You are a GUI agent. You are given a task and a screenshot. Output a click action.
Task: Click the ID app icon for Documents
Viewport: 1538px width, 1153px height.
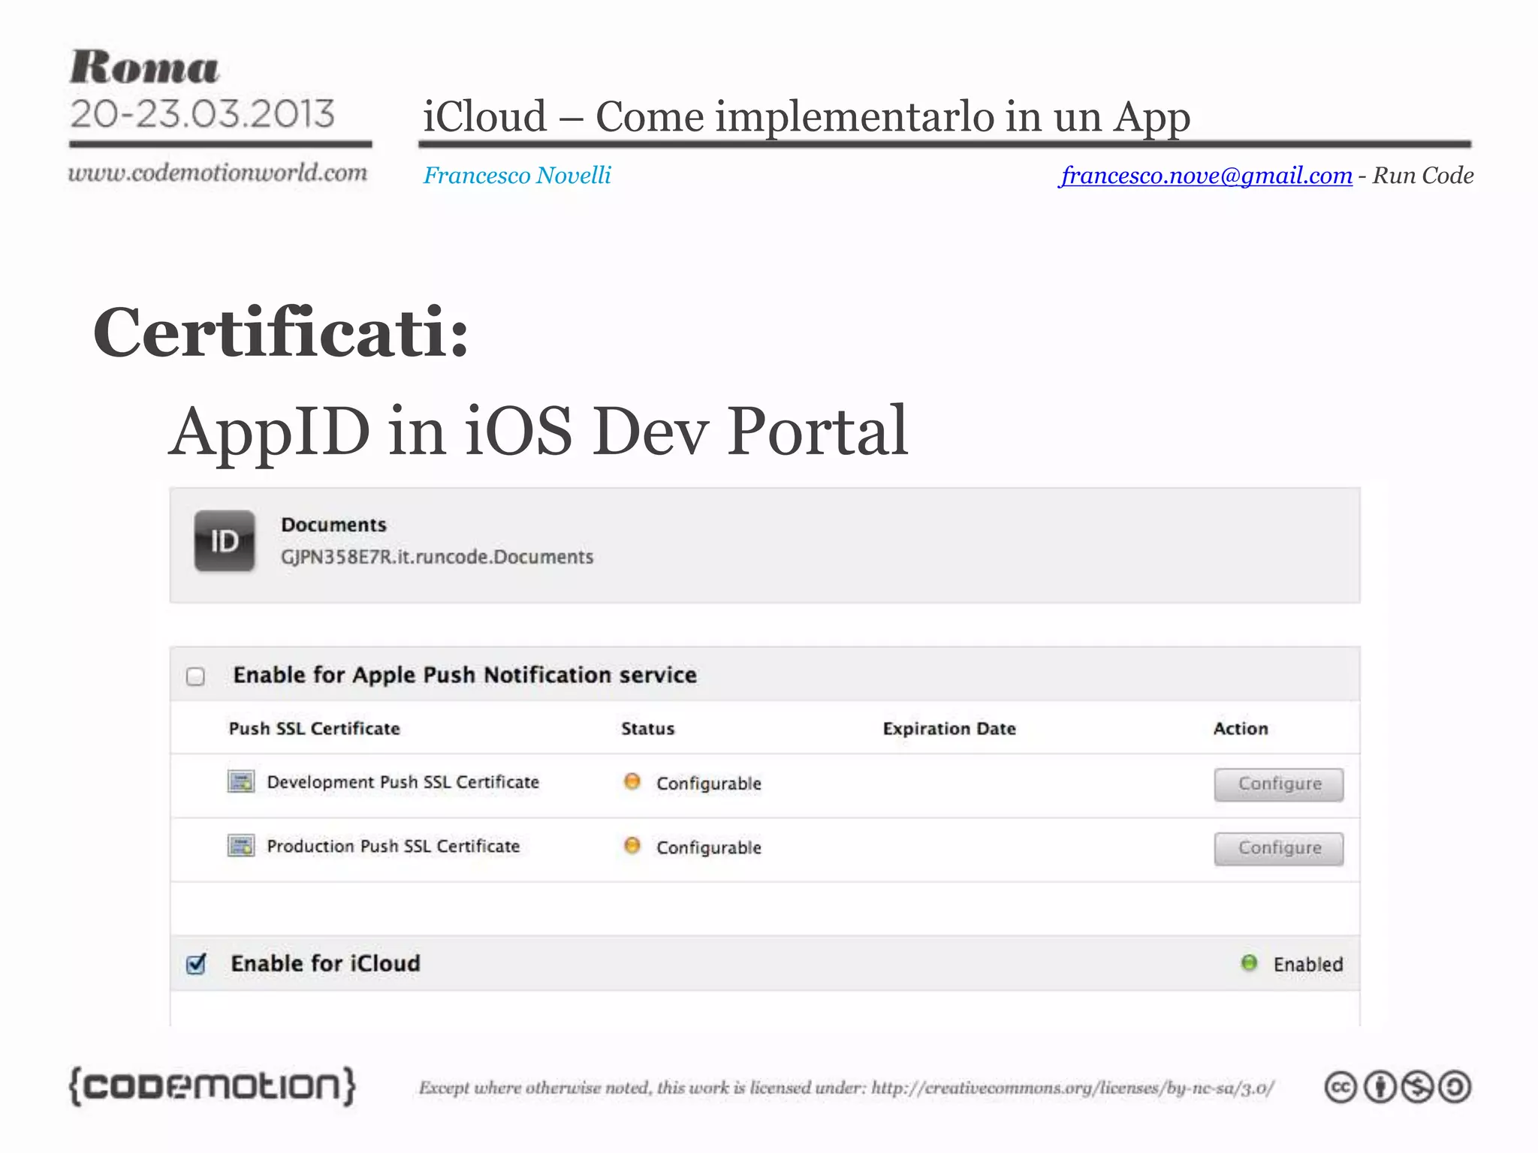pyautogui.click(x=225, y=541)
